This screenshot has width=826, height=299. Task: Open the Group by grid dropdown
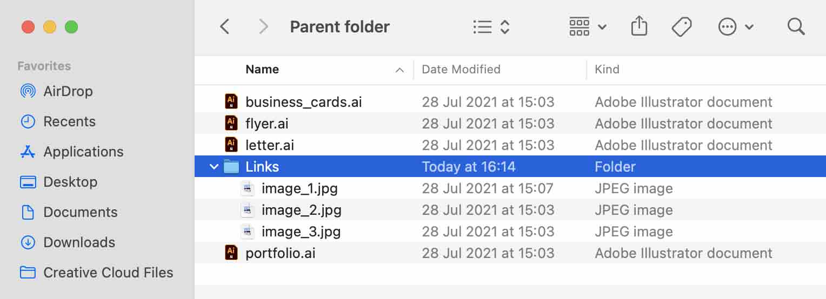pyautogui.click(x=587, y=26)
